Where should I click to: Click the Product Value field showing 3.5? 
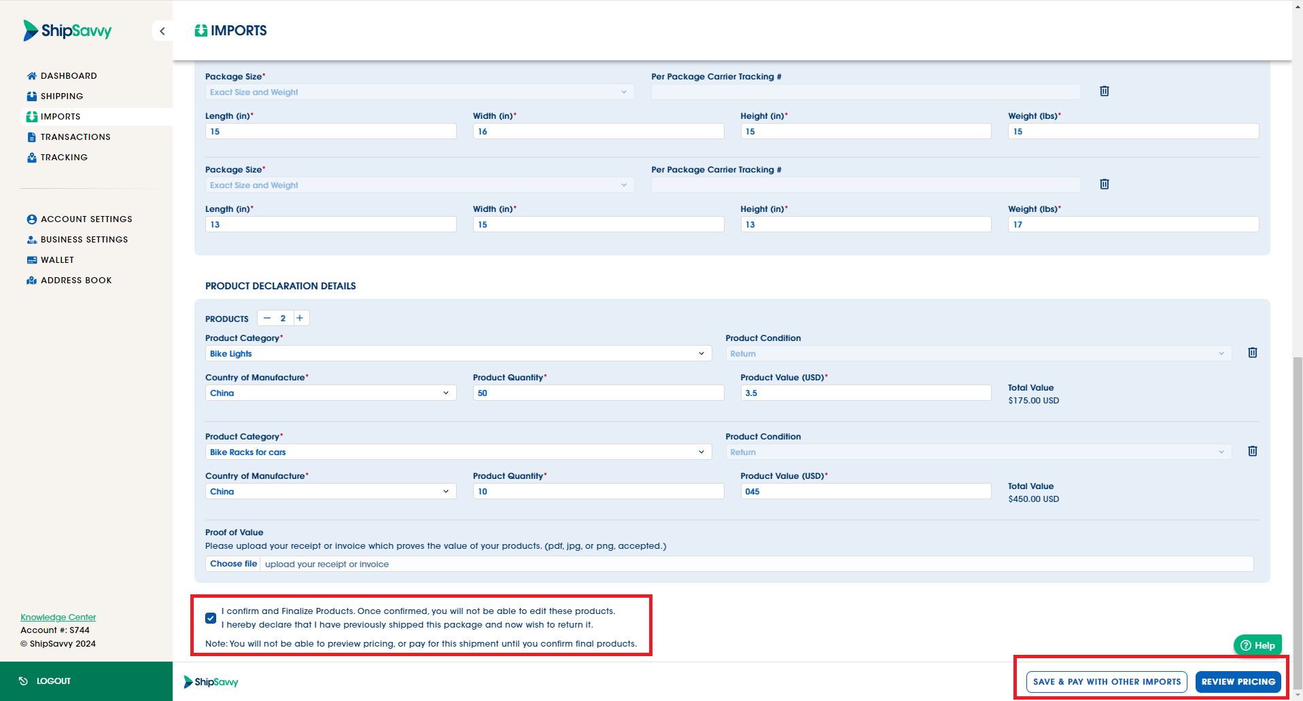point(866,393)
